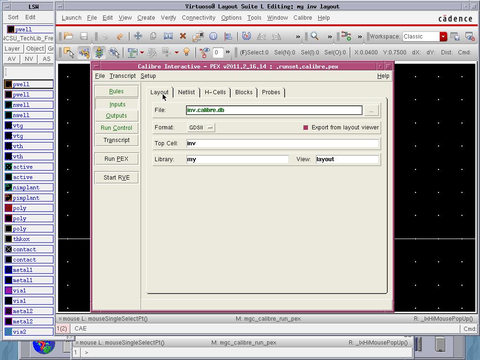The height and width of the screenshot is (360, 480).
Task: Open red dropdown arrow beside green arrows icon
Action: (x=142, y=52)
